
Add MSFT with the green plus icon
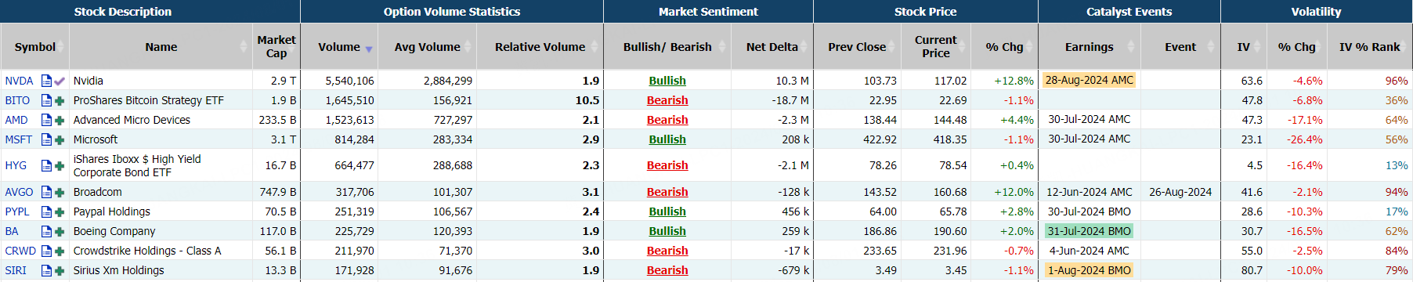[x=60, y=139]
